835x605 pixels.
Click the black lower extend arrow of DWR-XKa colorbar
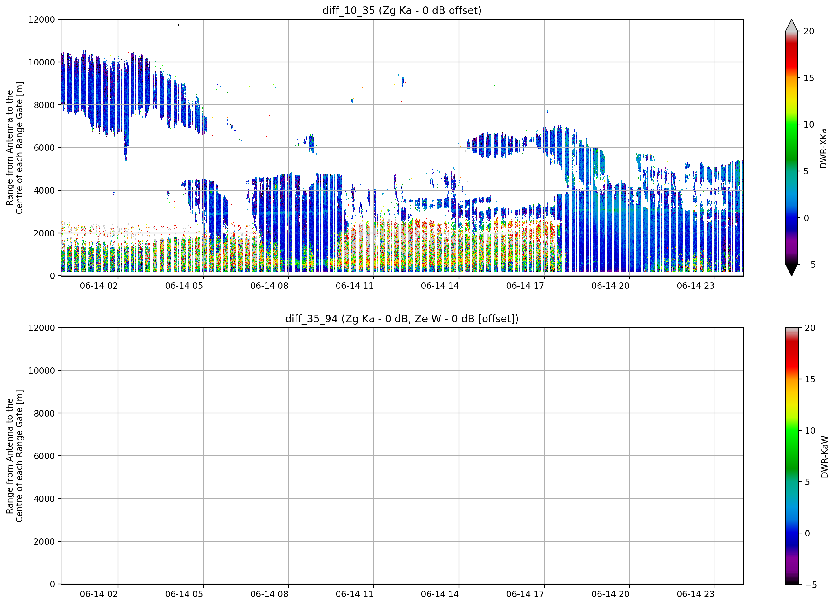pyautogui.click(x=792, y=270)
